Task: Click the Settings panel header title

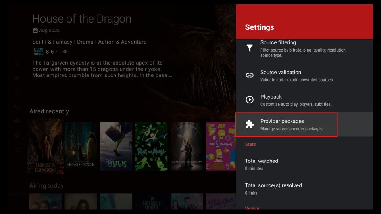Action: [260, 27]
